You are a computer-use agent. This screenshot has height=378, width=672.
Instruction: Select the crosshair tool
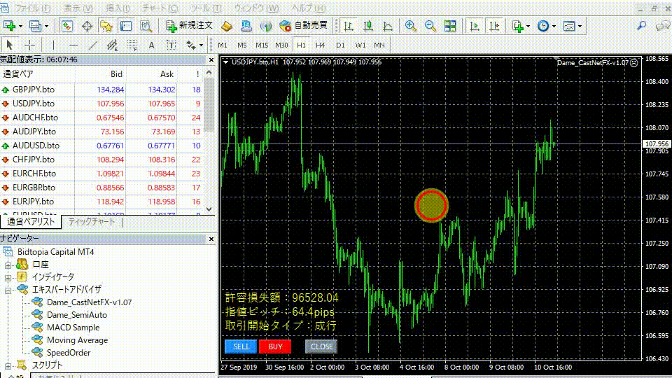click(29, 45)
